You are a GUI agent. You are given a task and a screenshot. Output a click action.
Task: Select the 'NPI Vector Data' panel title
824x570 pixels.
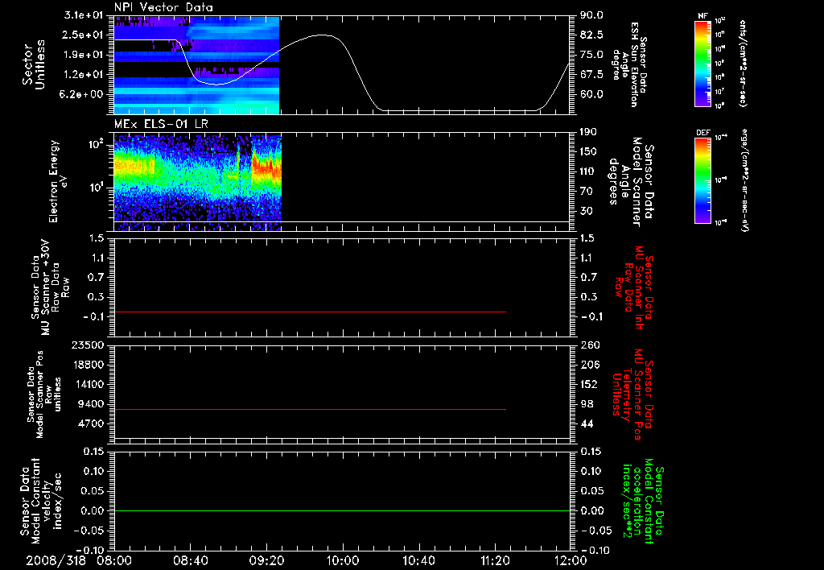tap(164, 7)
